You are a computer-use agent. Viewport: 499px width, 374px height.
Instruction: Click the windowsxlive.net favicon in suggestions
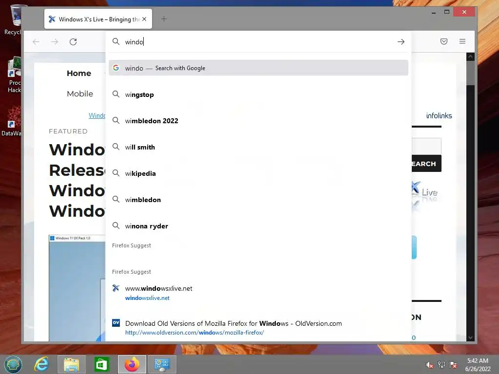(x=116, y=288)
